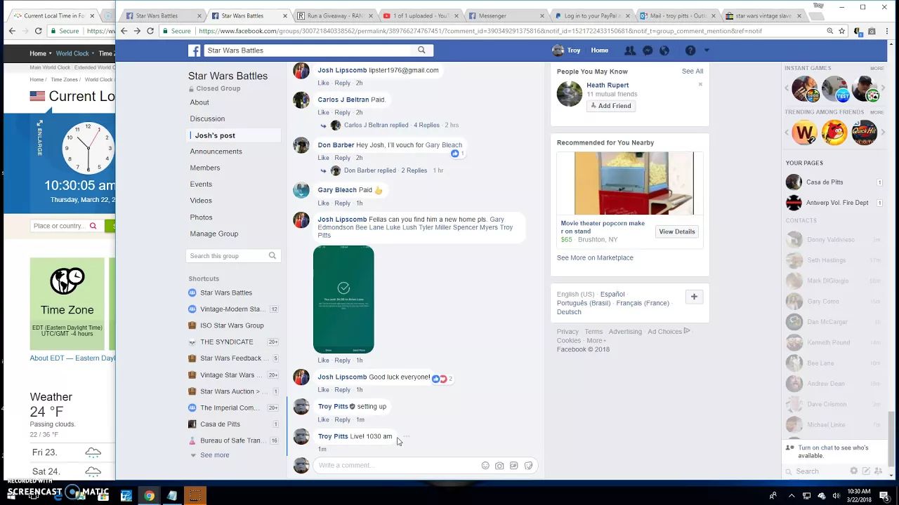Open the QuickHit trending game icon
899x505 pixels.
tap(865, 132)
